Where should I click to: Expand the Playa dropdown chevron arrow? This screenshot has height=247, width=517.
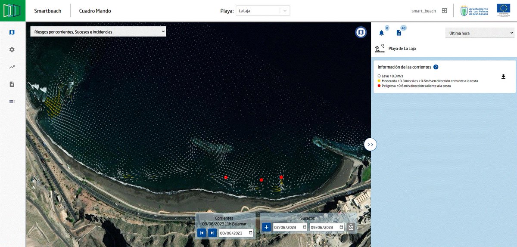285,11
